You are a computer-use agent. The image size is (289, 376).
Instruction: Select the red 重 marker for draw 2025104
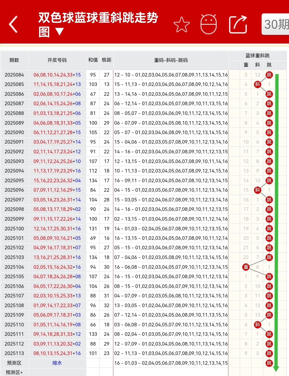246,267
